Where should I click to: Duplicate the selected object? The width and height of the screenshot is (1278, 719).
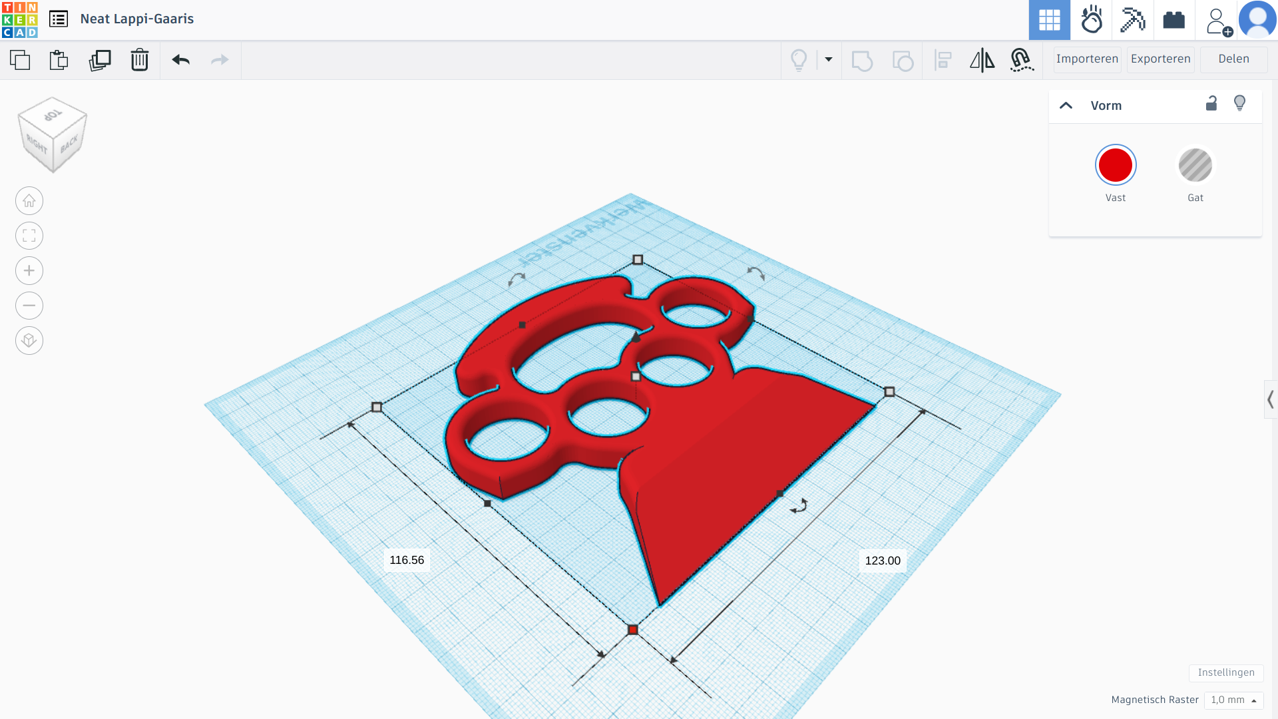(100, 60)
